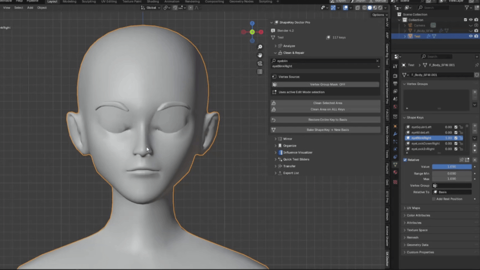
Task: Adjust the shape key Value slider
Action: coord(452,167)
